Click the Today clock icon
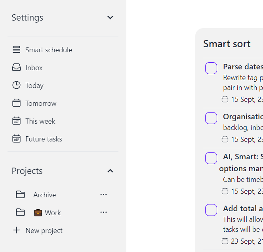The height and width of the screenshot is (252, 263). point(16,85)
